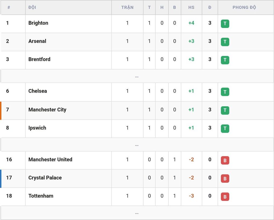This screenshot has height=220, width=274.
Task: Click the ĐỘI column header
Action: tap(32, 7)
